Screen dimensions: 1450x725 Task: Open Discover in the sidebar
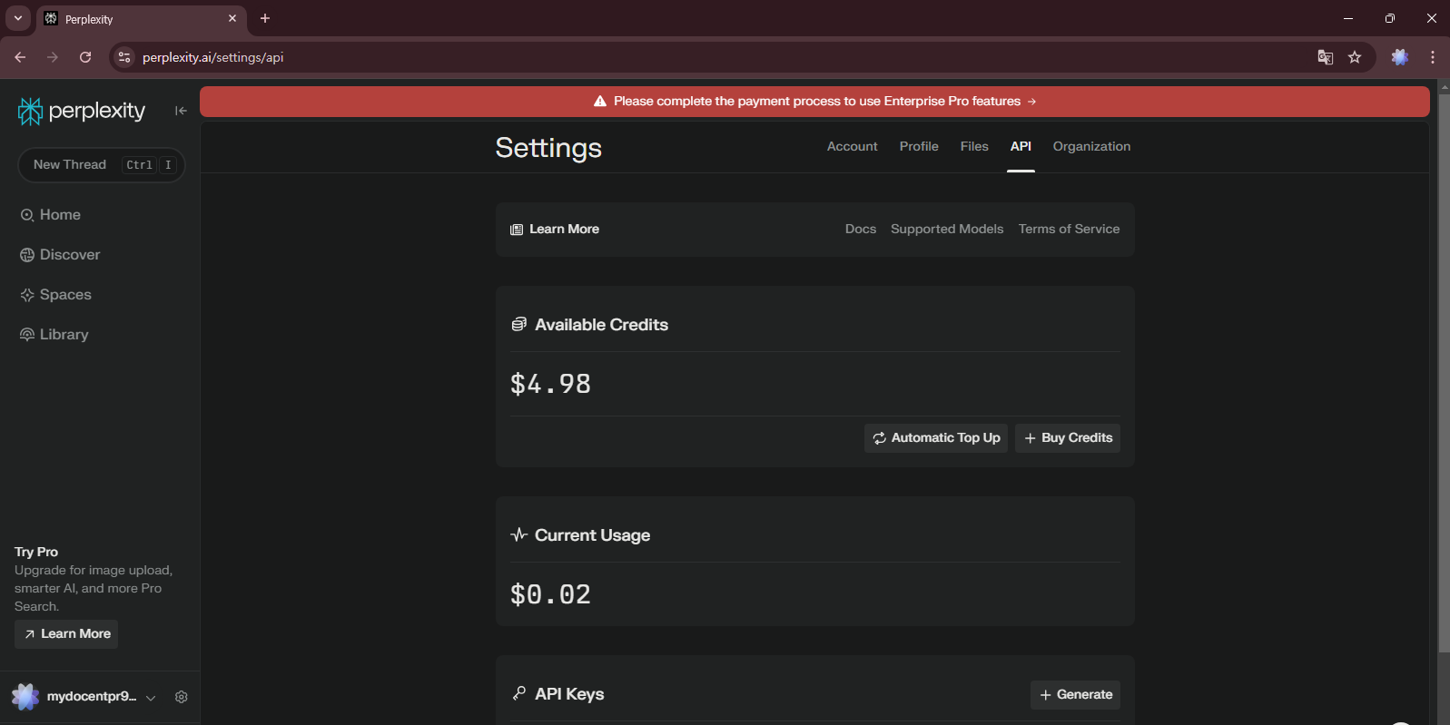tap(60, 255)
